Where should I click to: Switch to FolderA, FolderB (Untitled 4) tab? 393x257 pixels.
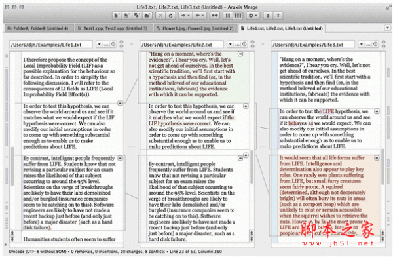click(39, 28)
